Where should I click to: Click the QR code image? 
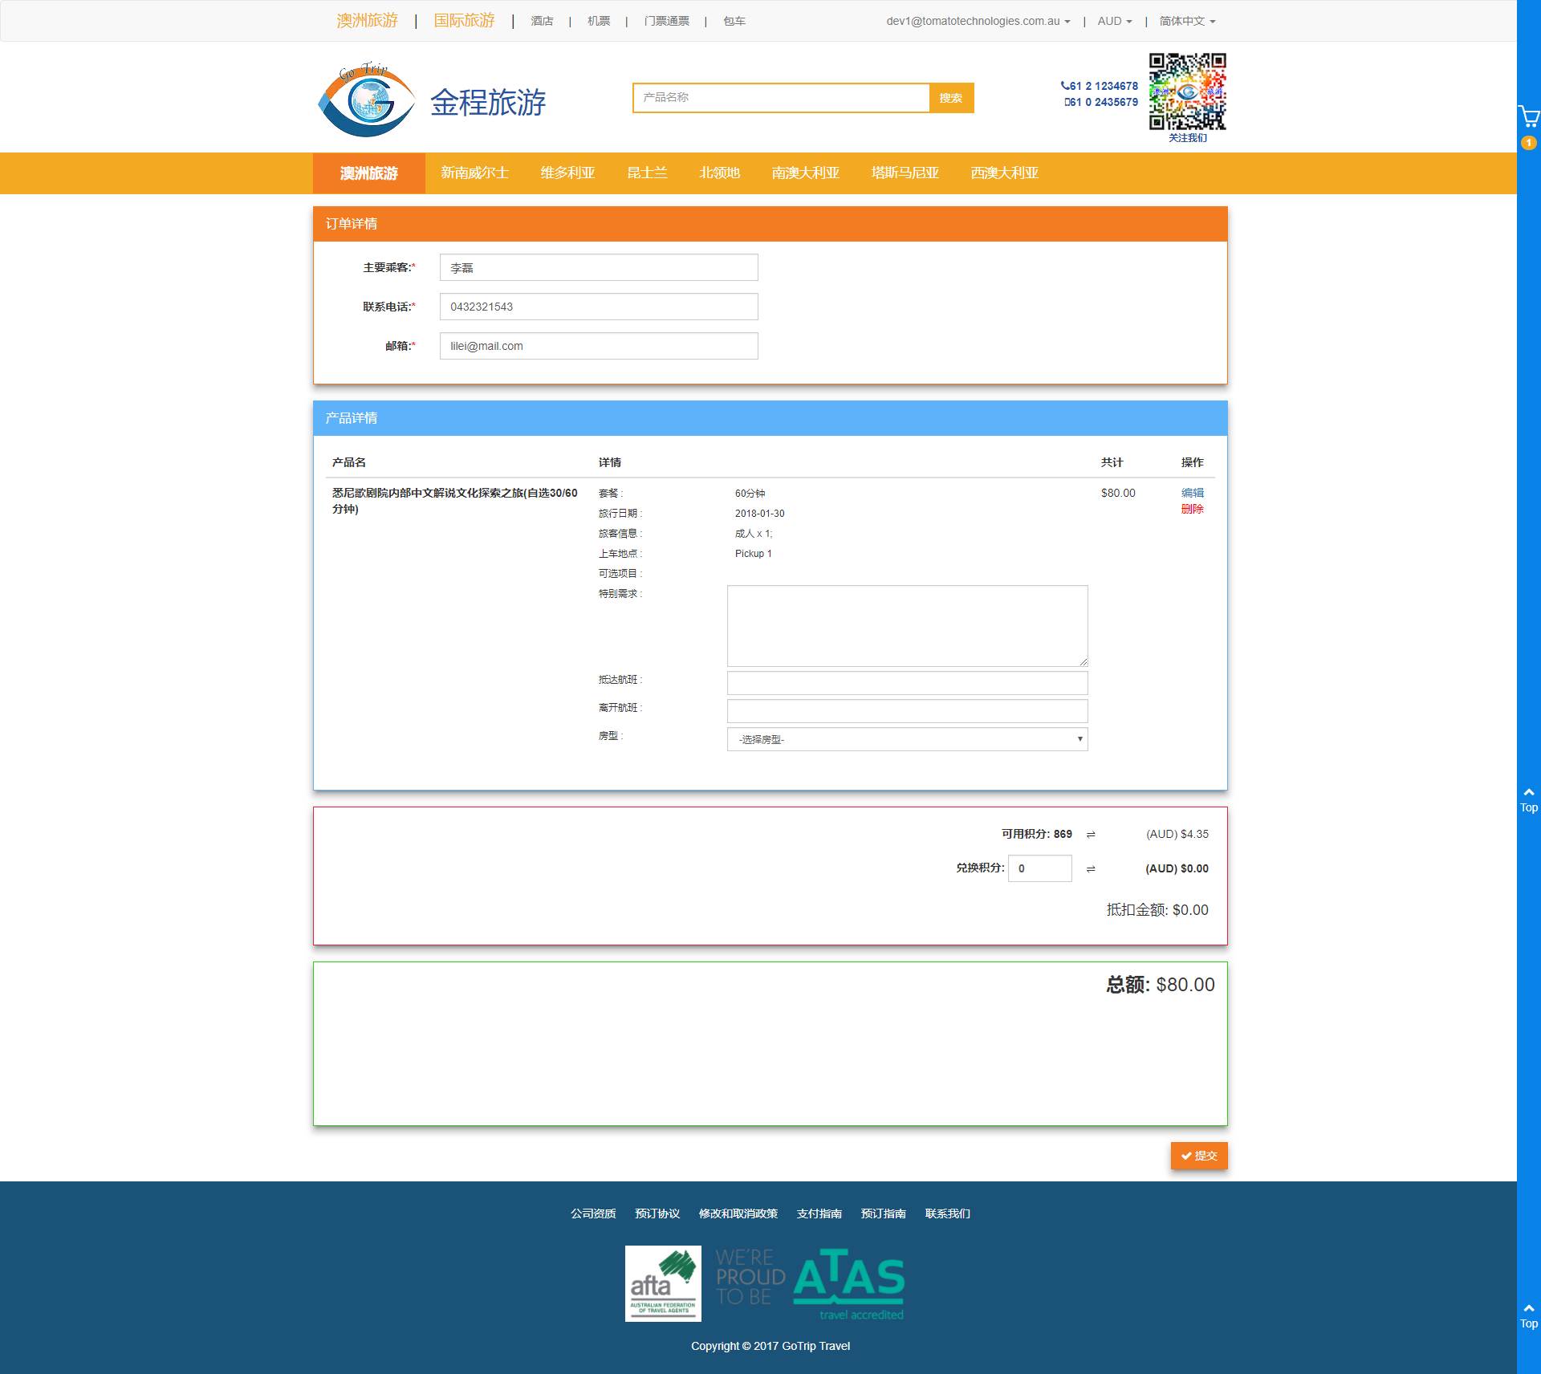1187,91
